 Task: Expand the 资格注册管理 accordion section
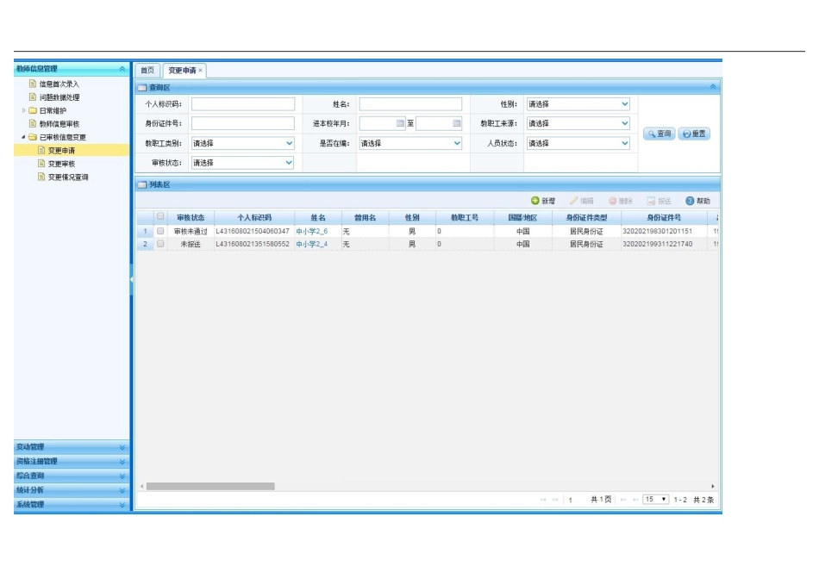tap(122, 462)
